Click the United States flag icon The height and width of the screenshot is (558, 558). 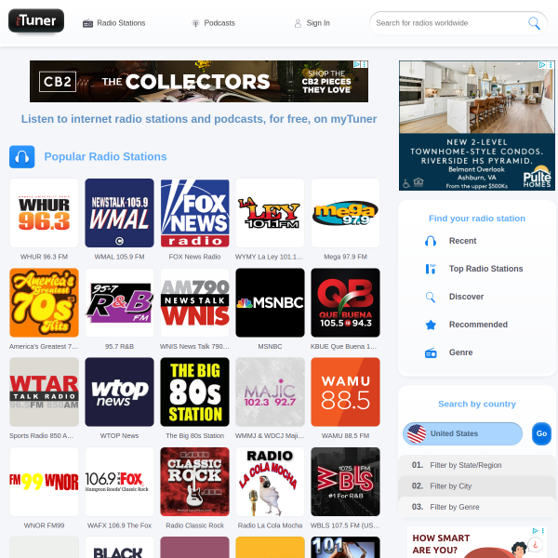[417, 433]
